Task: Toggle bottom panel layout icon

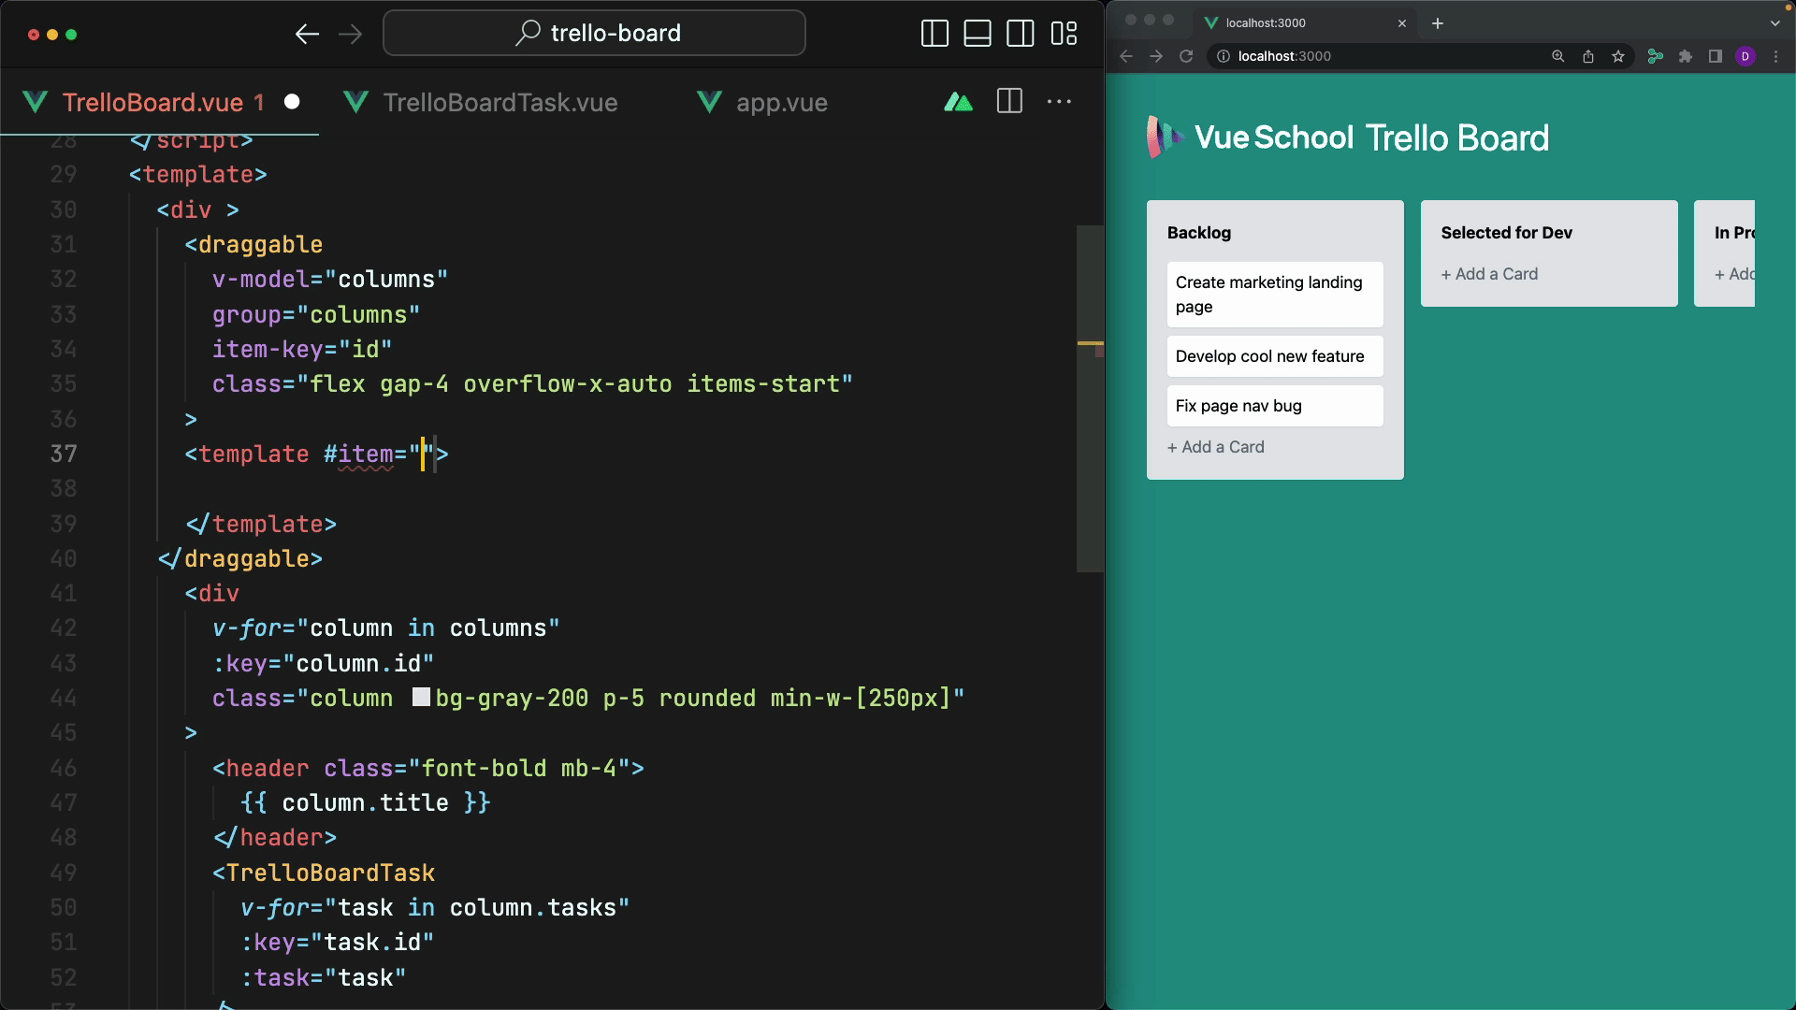Action: (978, 34)
